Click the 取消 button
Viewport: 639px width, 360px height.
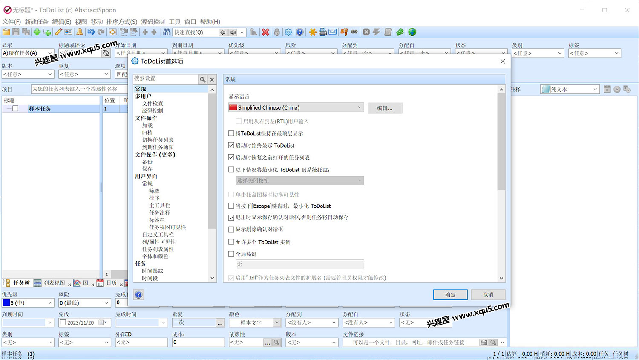point(488,295)
